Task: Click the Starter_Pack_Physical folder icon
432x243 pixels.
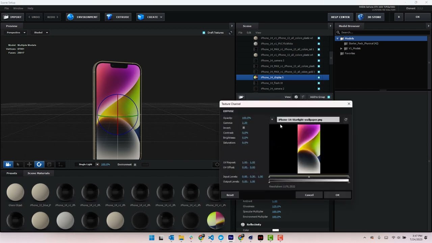Action: 346,44
